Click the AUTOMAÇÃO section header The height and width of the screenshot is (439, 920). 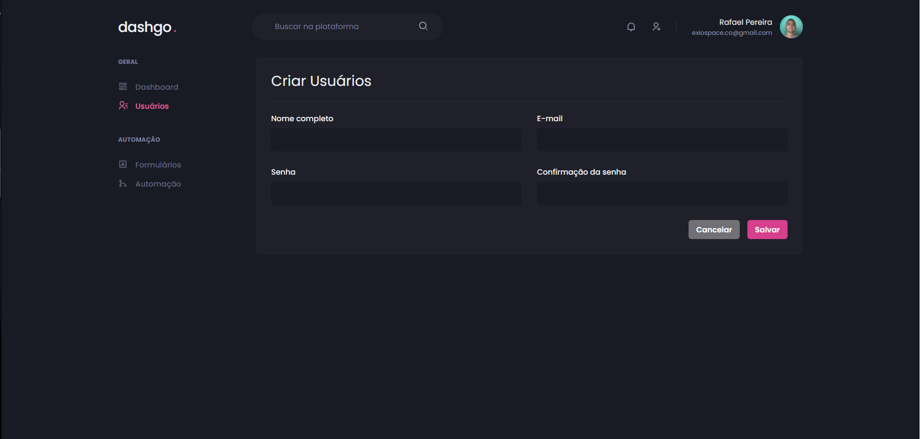tap(139, 139)
